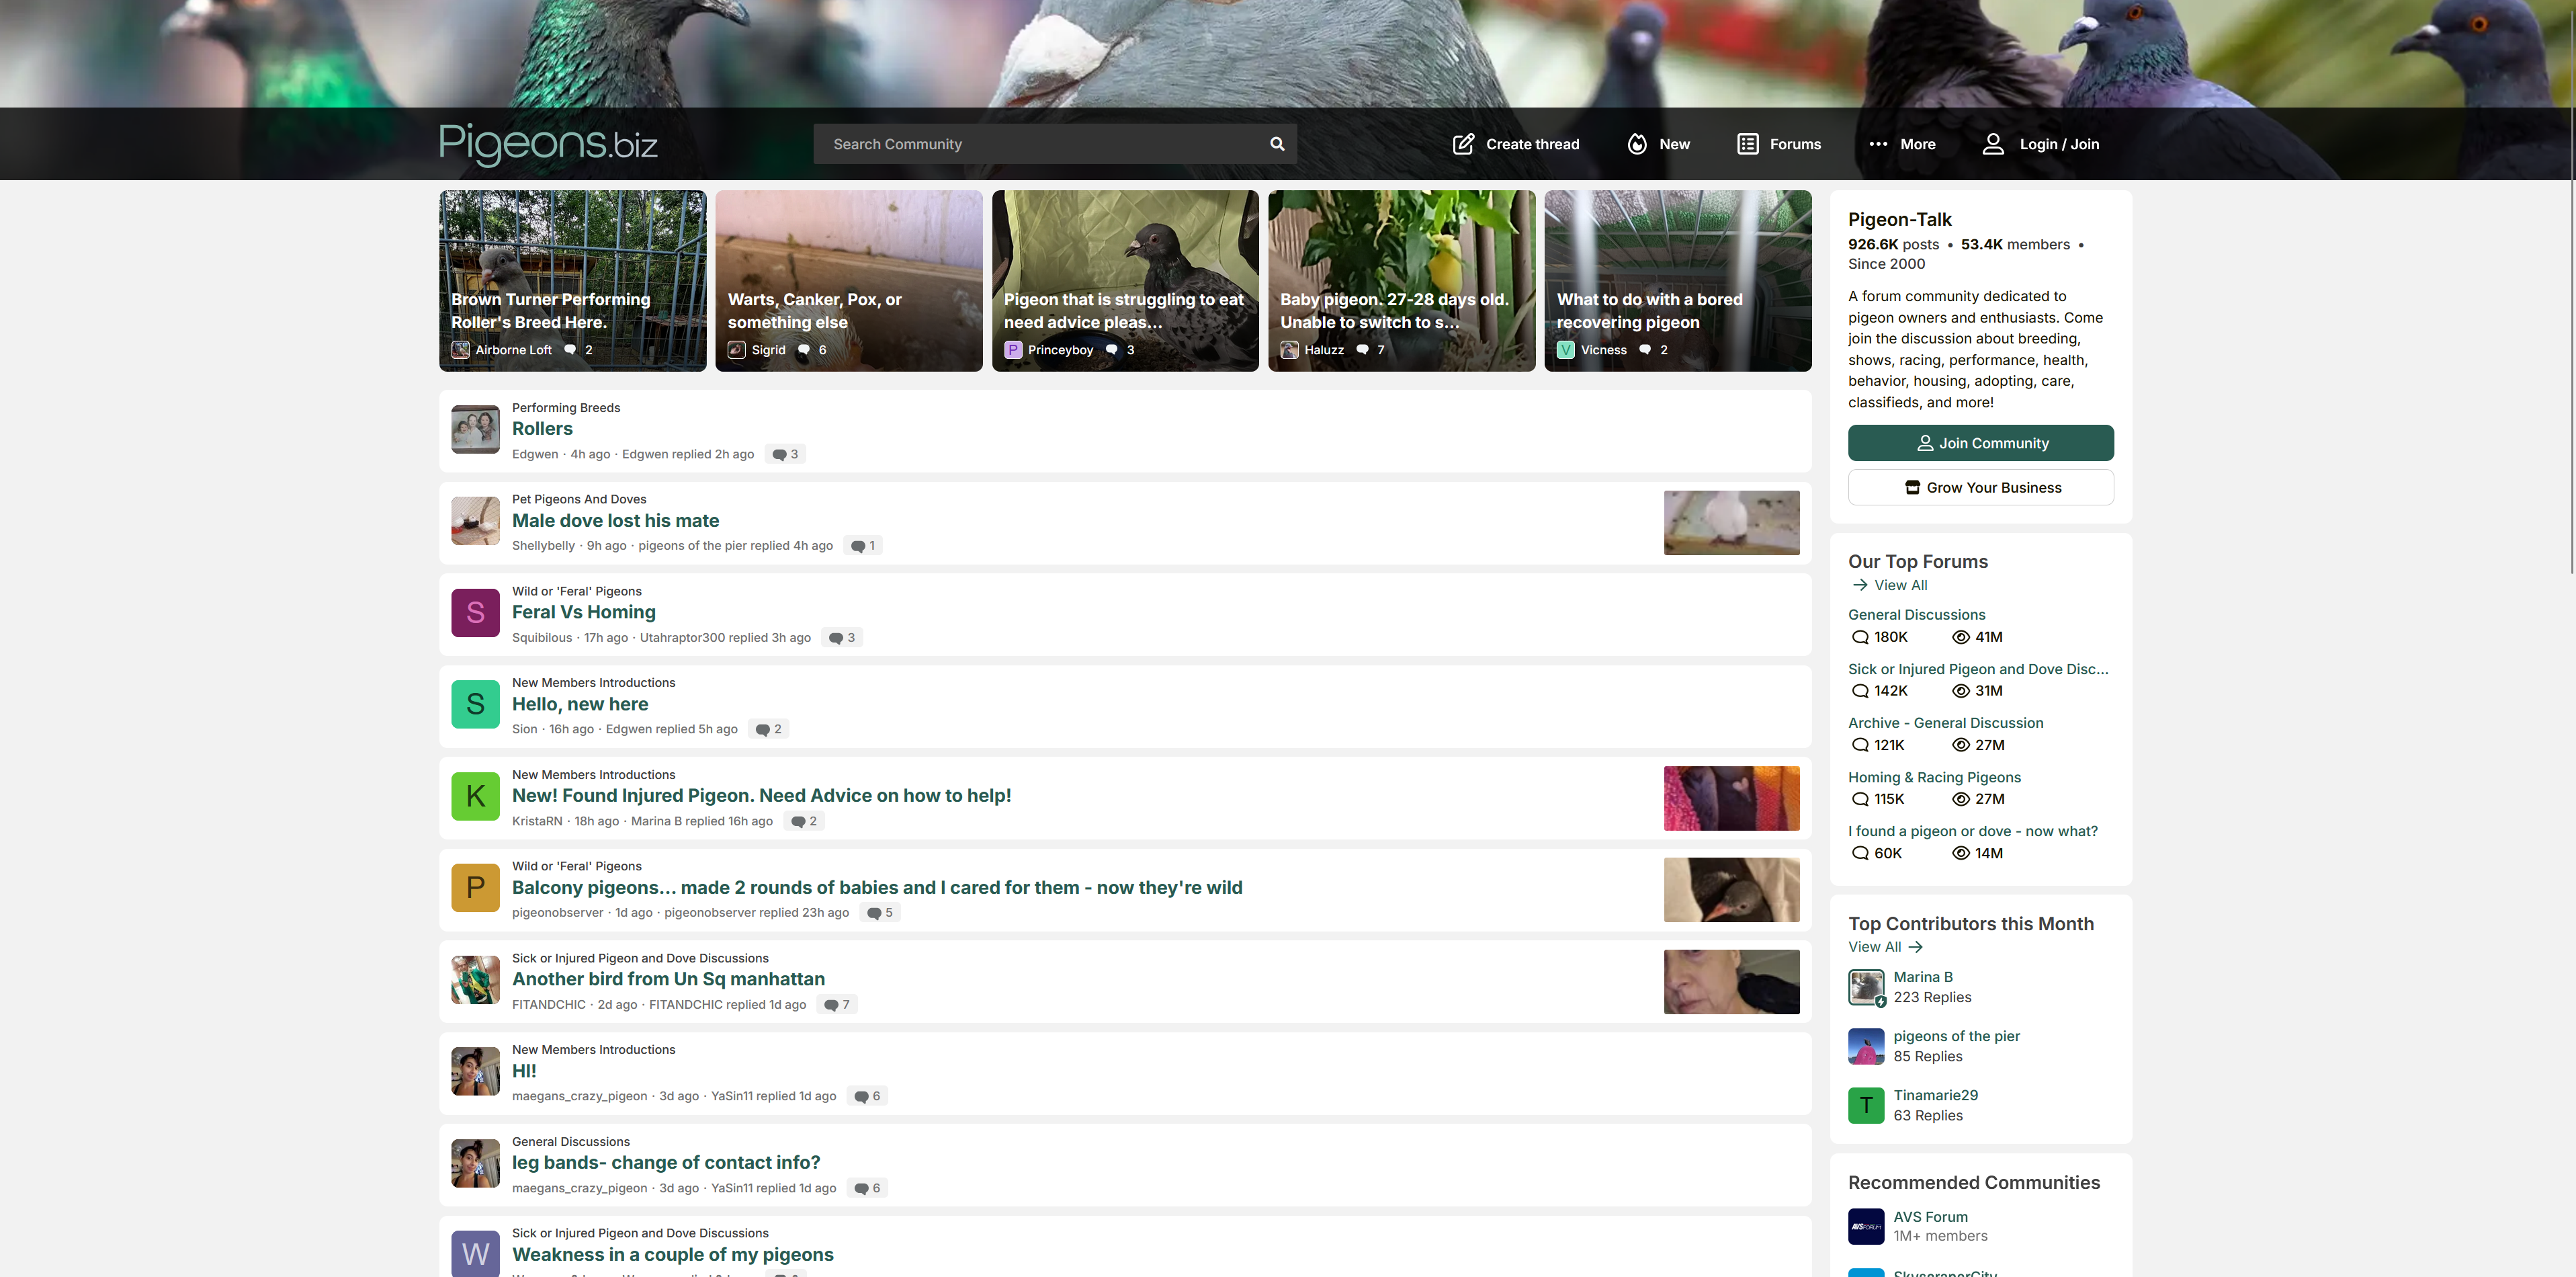2576x1277 pixels.
Task: Click the search magnifier icon
Action: click(1277, 144)
